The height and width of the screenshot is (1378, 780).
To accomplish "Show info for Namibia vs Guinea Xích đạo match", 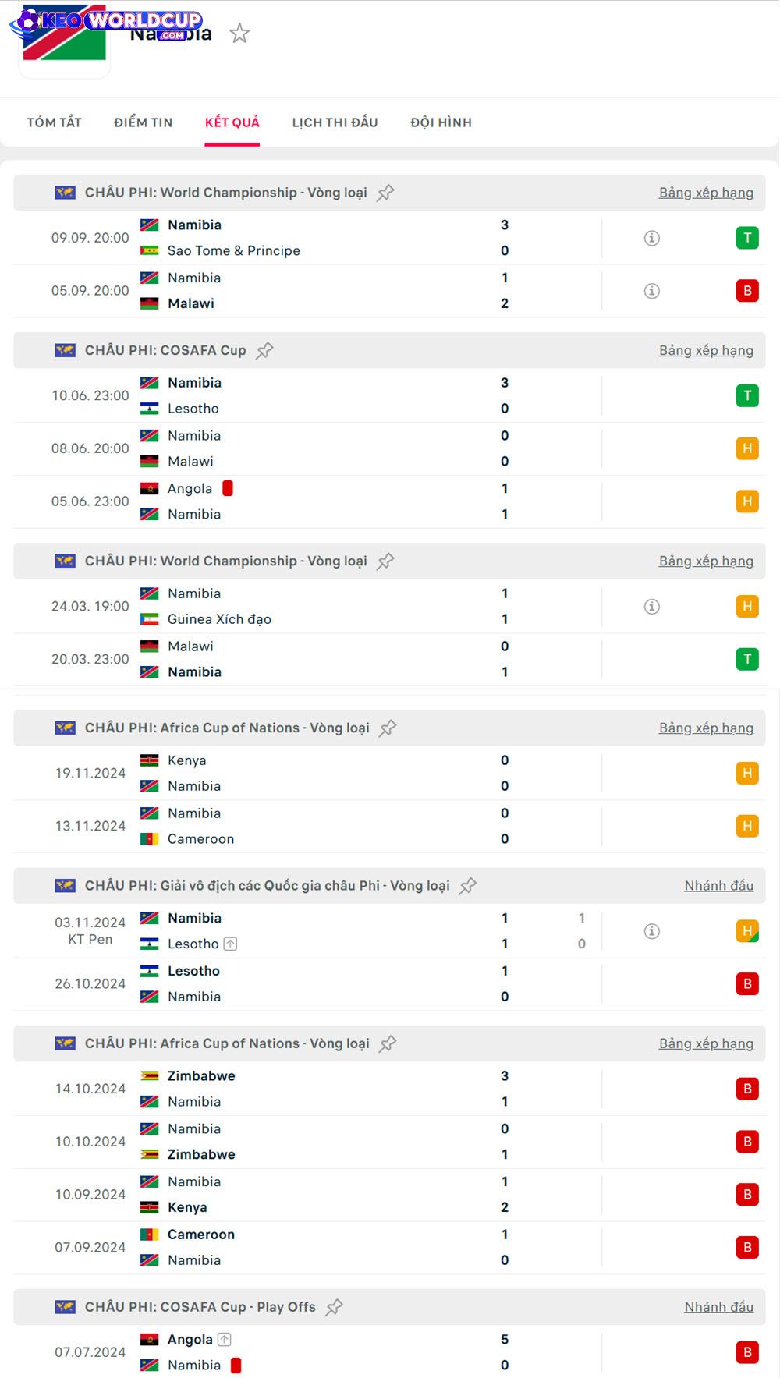I will pos(652,607).
